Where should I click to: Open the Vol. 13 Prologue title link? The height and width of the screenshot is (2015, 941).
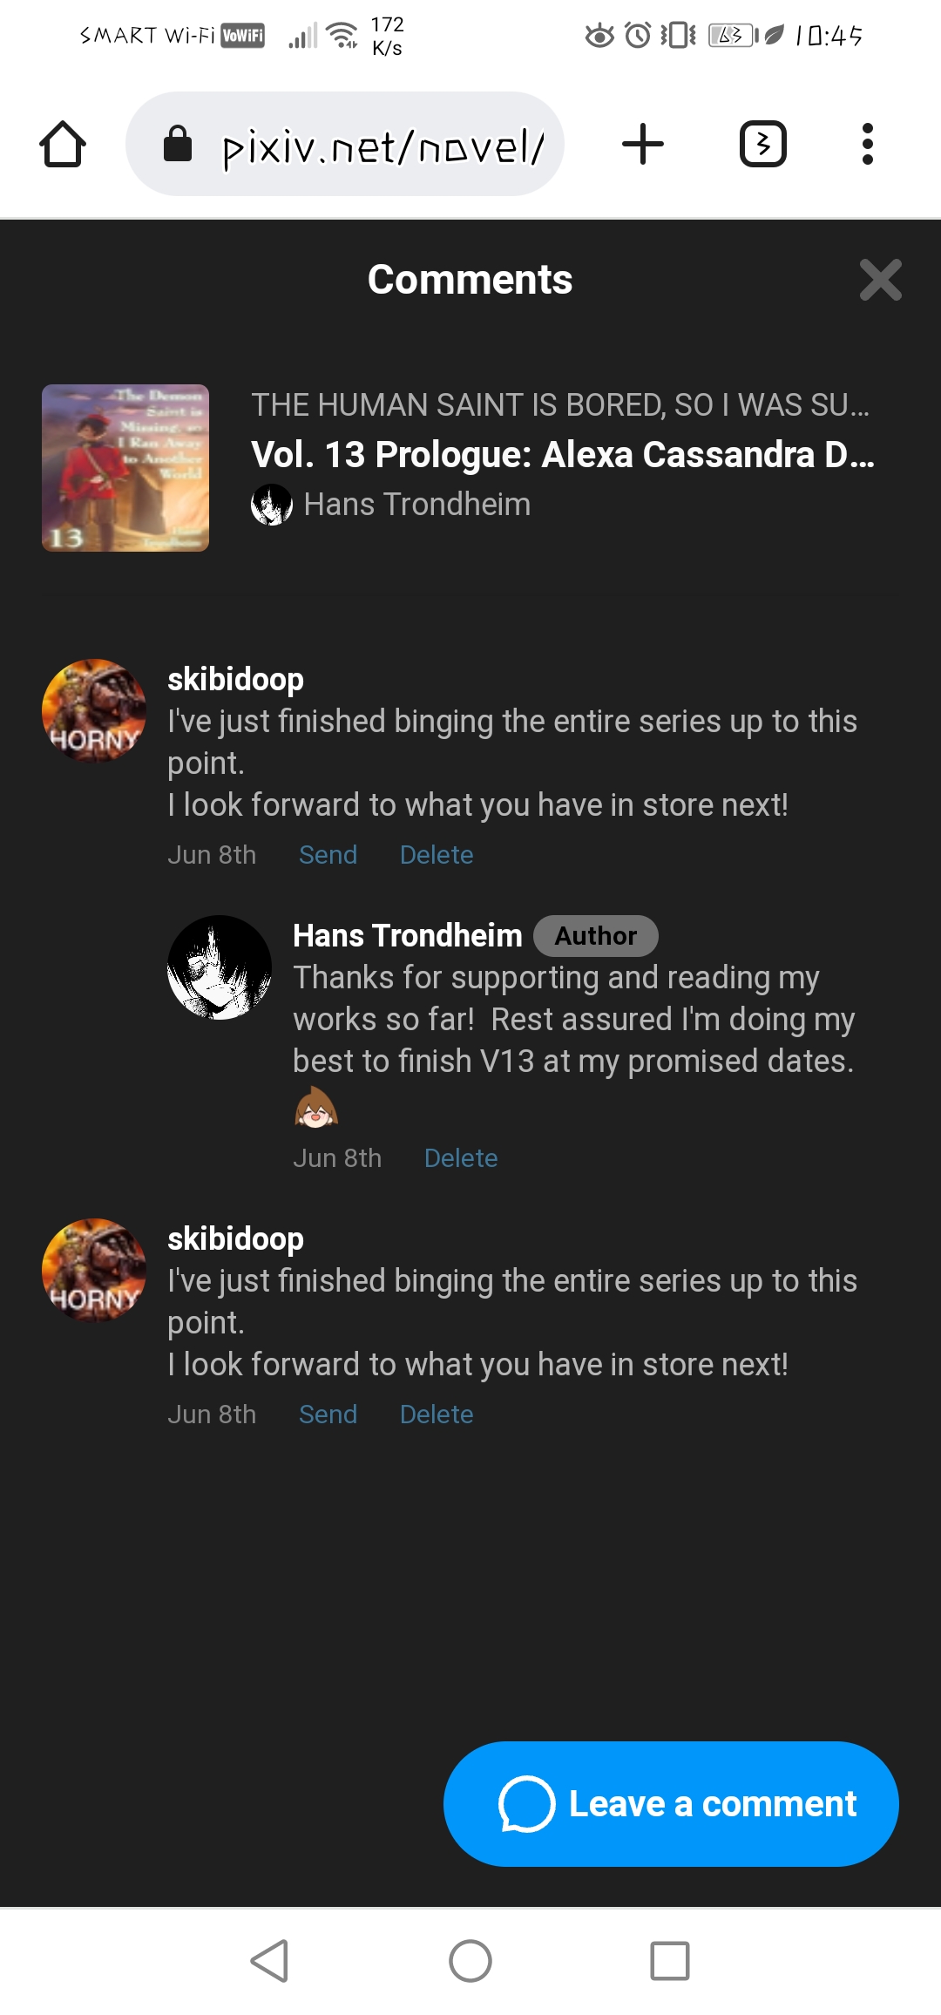point(562,454)
